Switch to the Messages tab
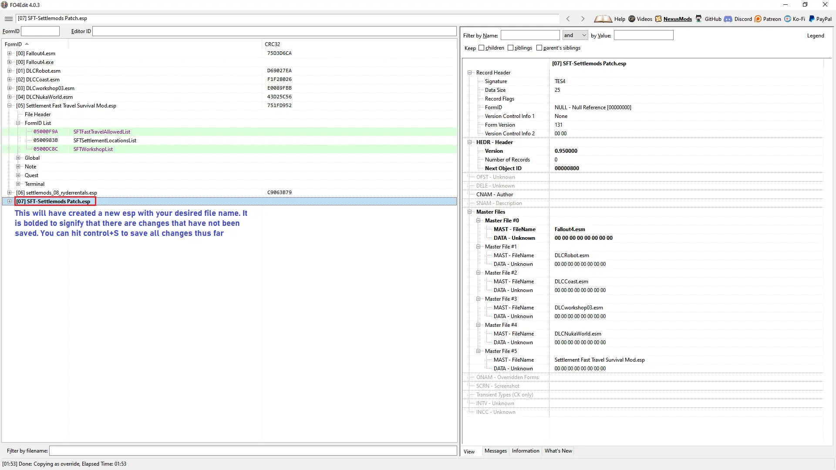The height and width of the screenshot is (470, 836). (496, 451)
